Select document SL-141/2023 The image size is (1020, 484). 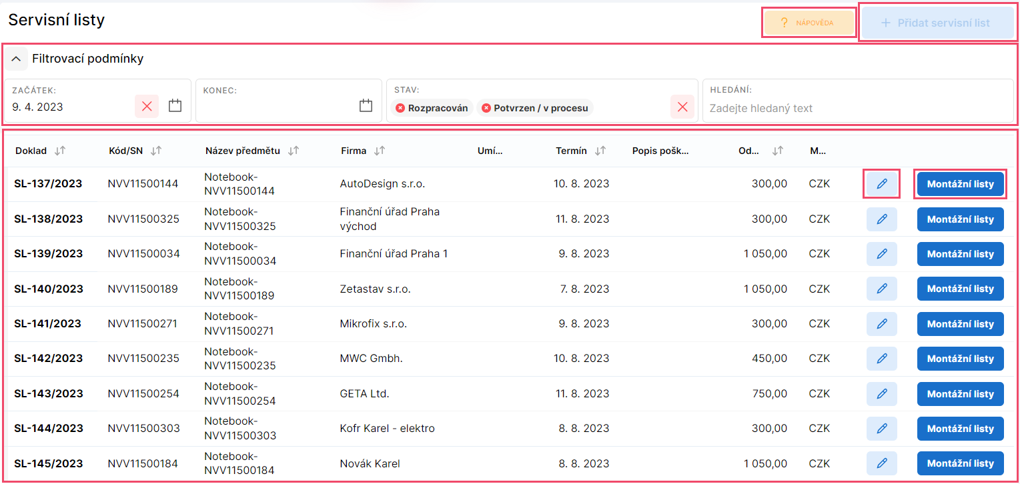tap(47, 324)
